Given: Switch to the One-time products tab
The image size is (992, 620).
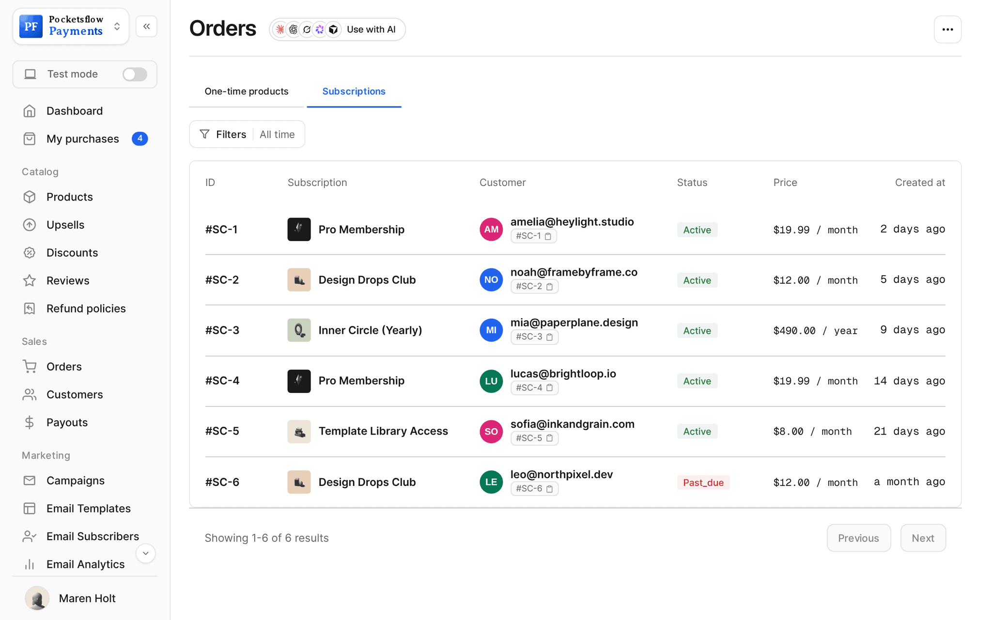Looking at the screenshot, I should pos(247,92).
